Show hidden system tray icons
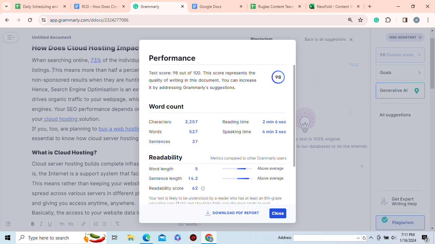 coord(371,238)
